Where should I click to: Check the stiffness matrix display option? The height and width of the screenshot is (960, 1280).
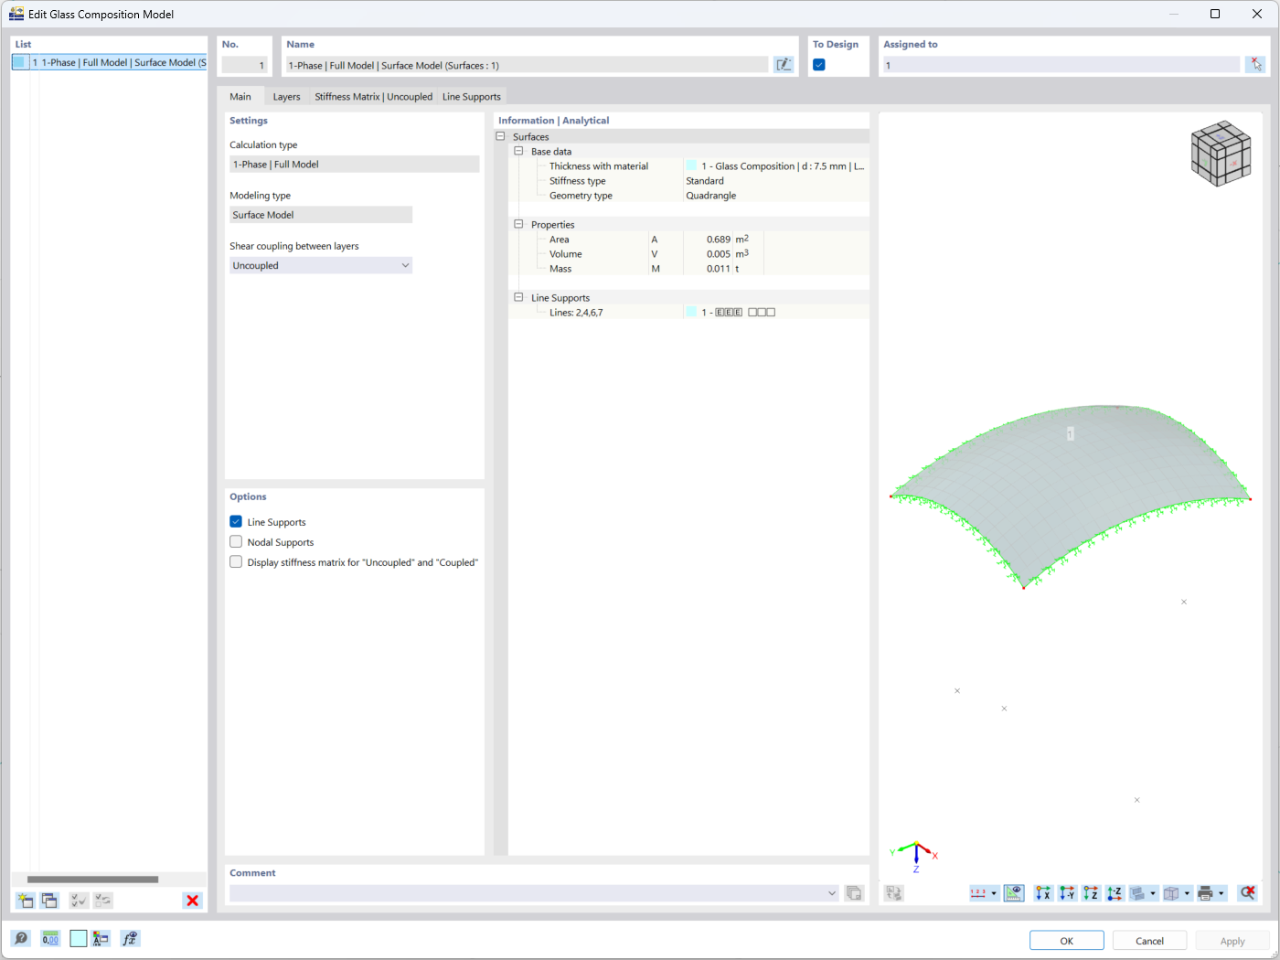pyautogui.click(x=236, y=561)
